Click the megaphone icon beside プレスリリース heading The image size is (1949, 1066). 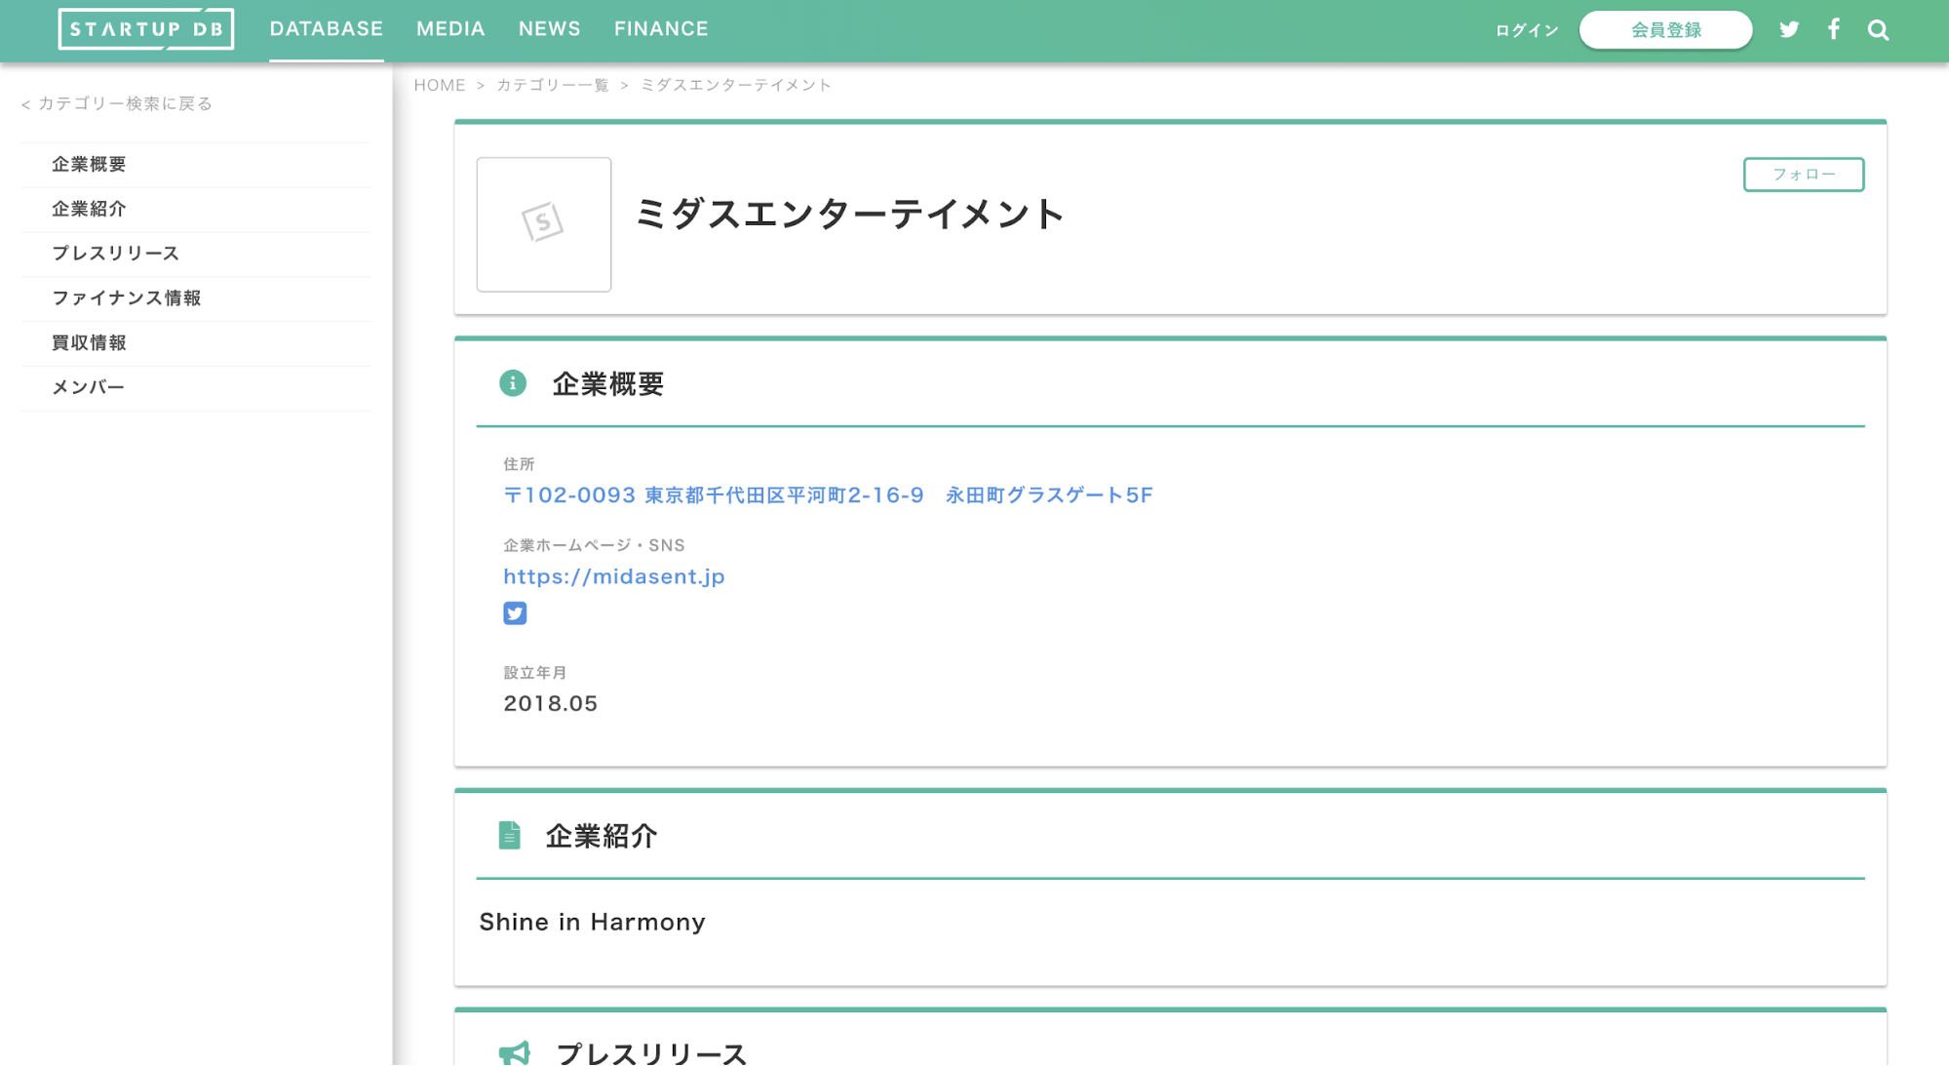coord(515,1053)
